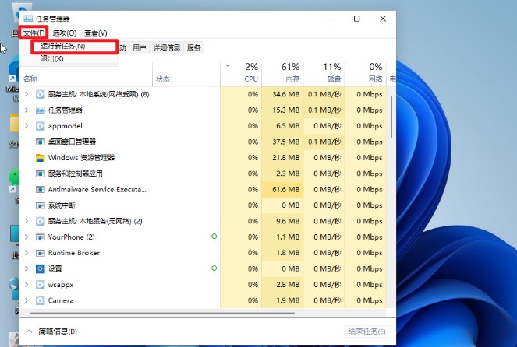Click the Task Manager title bar icon
The width and height of the screenshot is (517, 347).
(x=28, y=19)
